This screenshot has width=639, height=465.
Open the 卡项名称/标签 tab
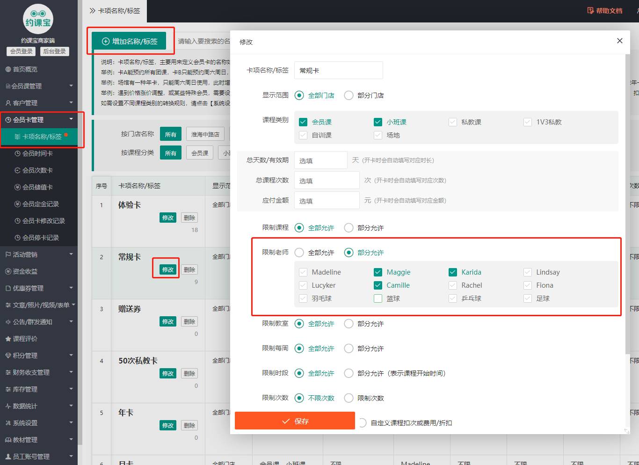tap(115, 11)
